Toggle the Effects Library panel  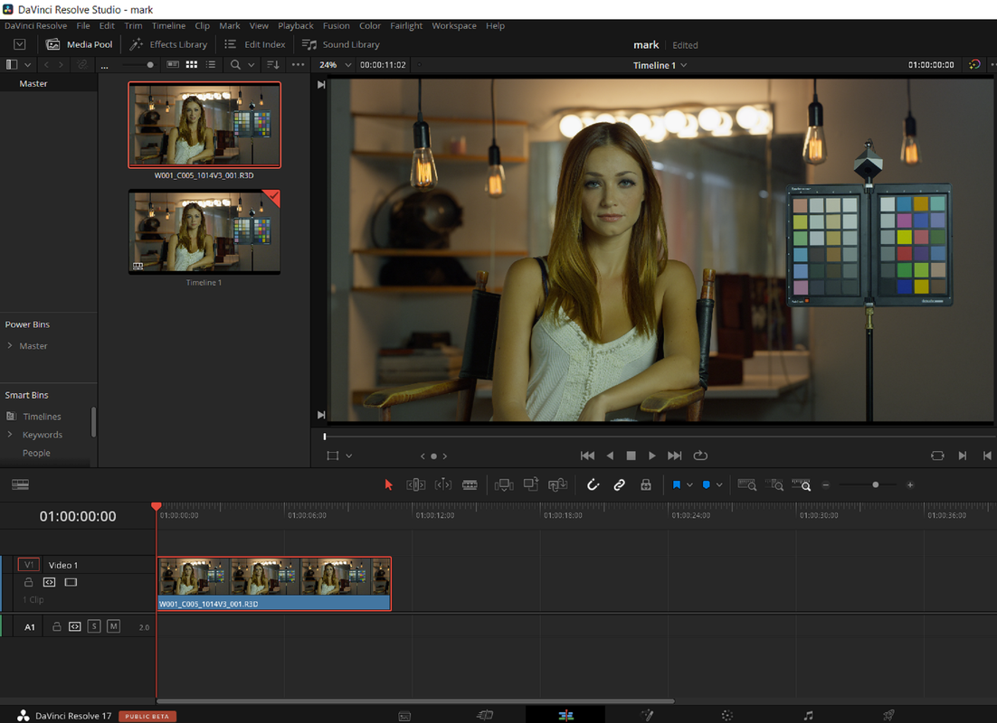[x=168, y=44]
